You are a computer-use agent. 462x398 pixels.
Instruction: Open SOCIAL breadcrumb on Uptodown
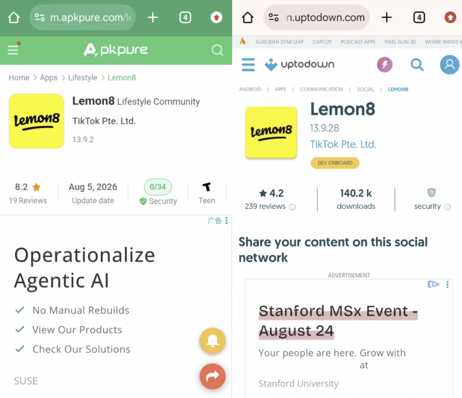click(366, 89)
